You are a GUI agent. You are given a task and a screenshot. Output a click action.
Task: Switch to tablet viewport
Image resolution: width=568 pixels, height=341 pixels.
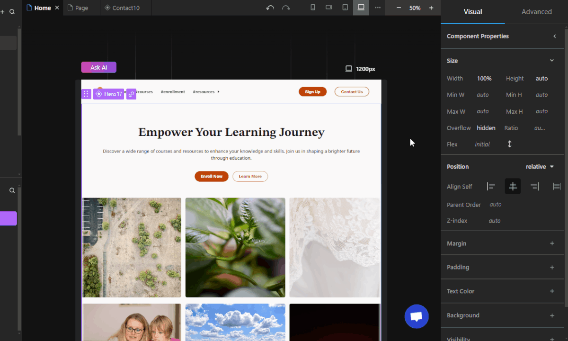345,8
